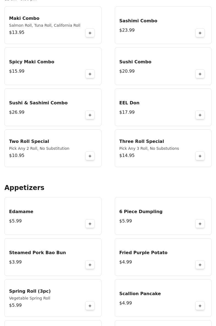216x326 pixels.
Task: Add Three Roll Special via plus
Action: (x=200, y=156)
